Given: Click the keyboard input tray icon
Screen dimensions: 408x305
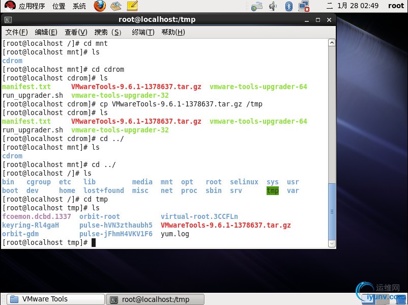Looking at the screenshot, I should (257, 6).
